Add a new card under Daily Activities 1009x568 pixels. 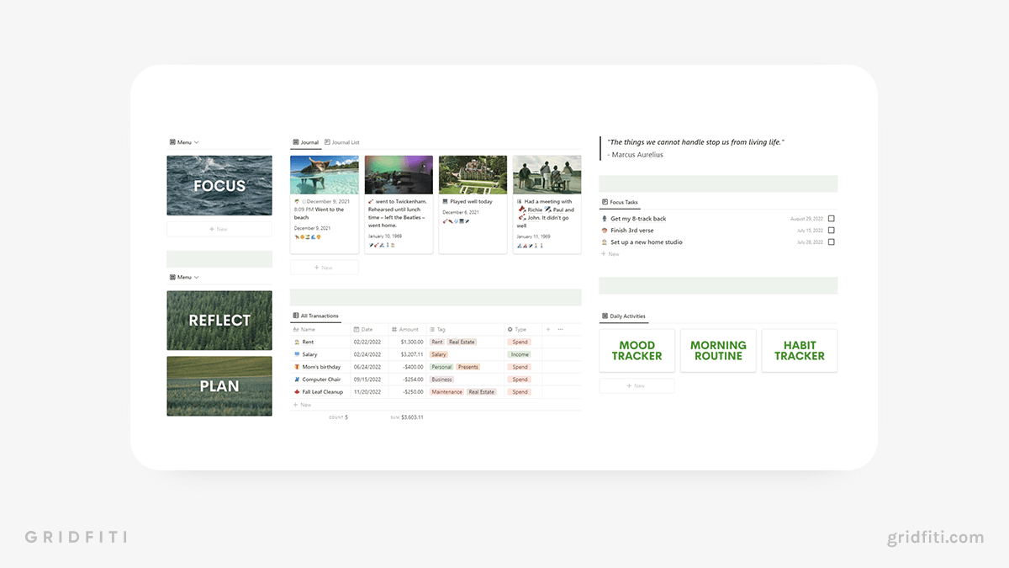coord(637,385)
